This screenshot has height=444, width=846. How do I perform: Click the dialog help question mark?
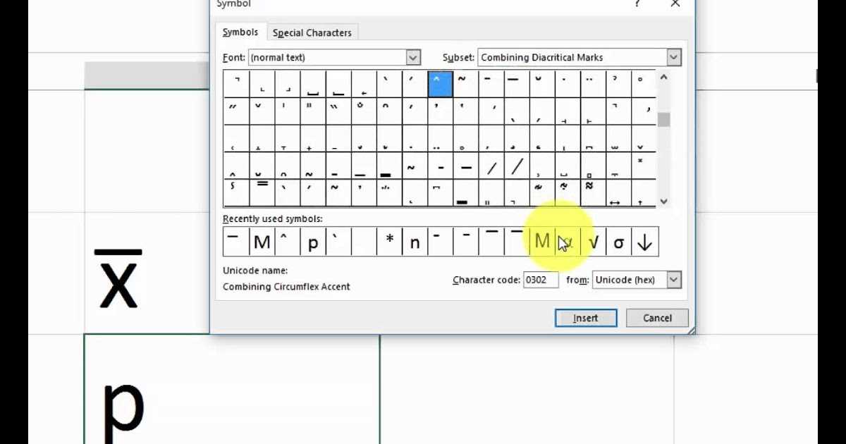tap(637, 4)
